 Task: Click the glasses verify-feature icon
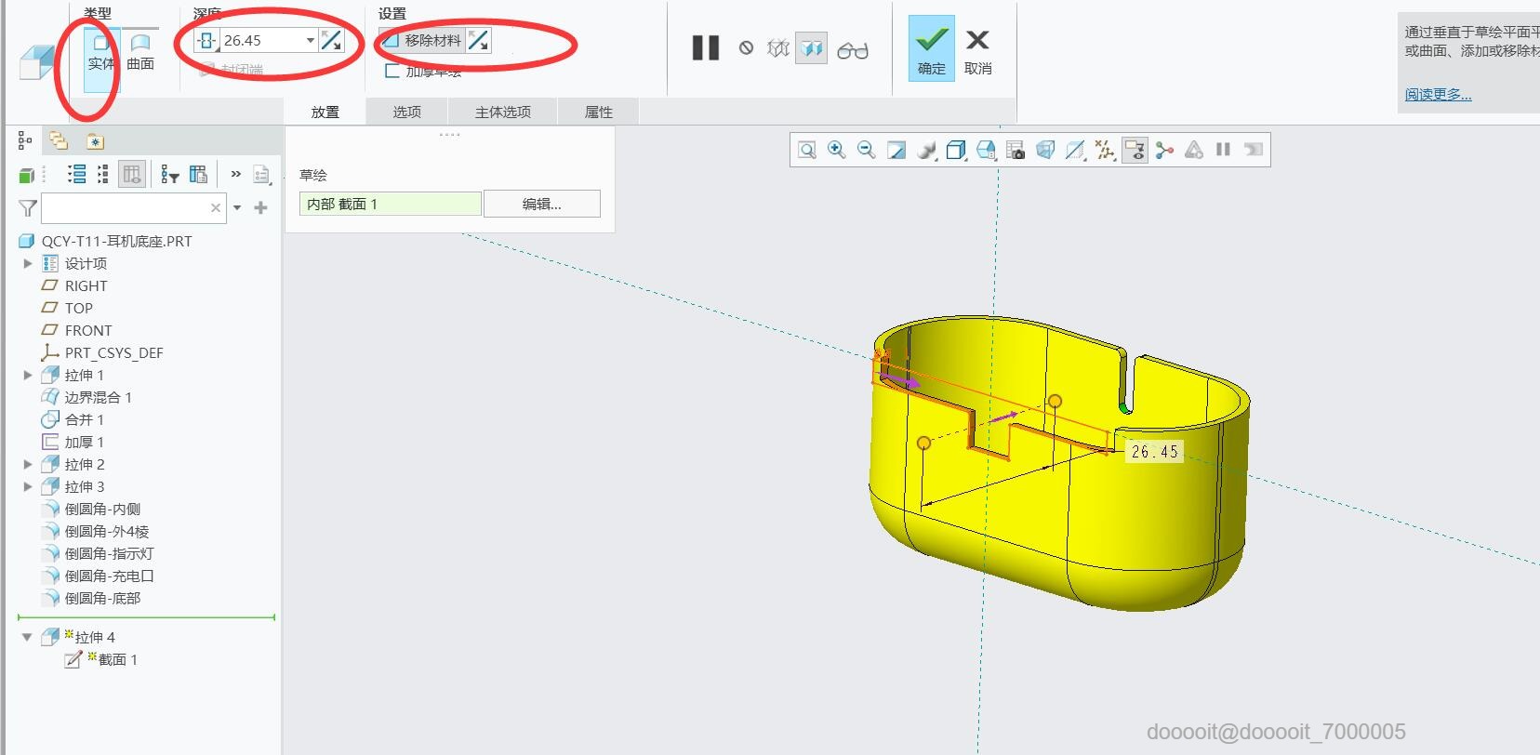[853, 50]
